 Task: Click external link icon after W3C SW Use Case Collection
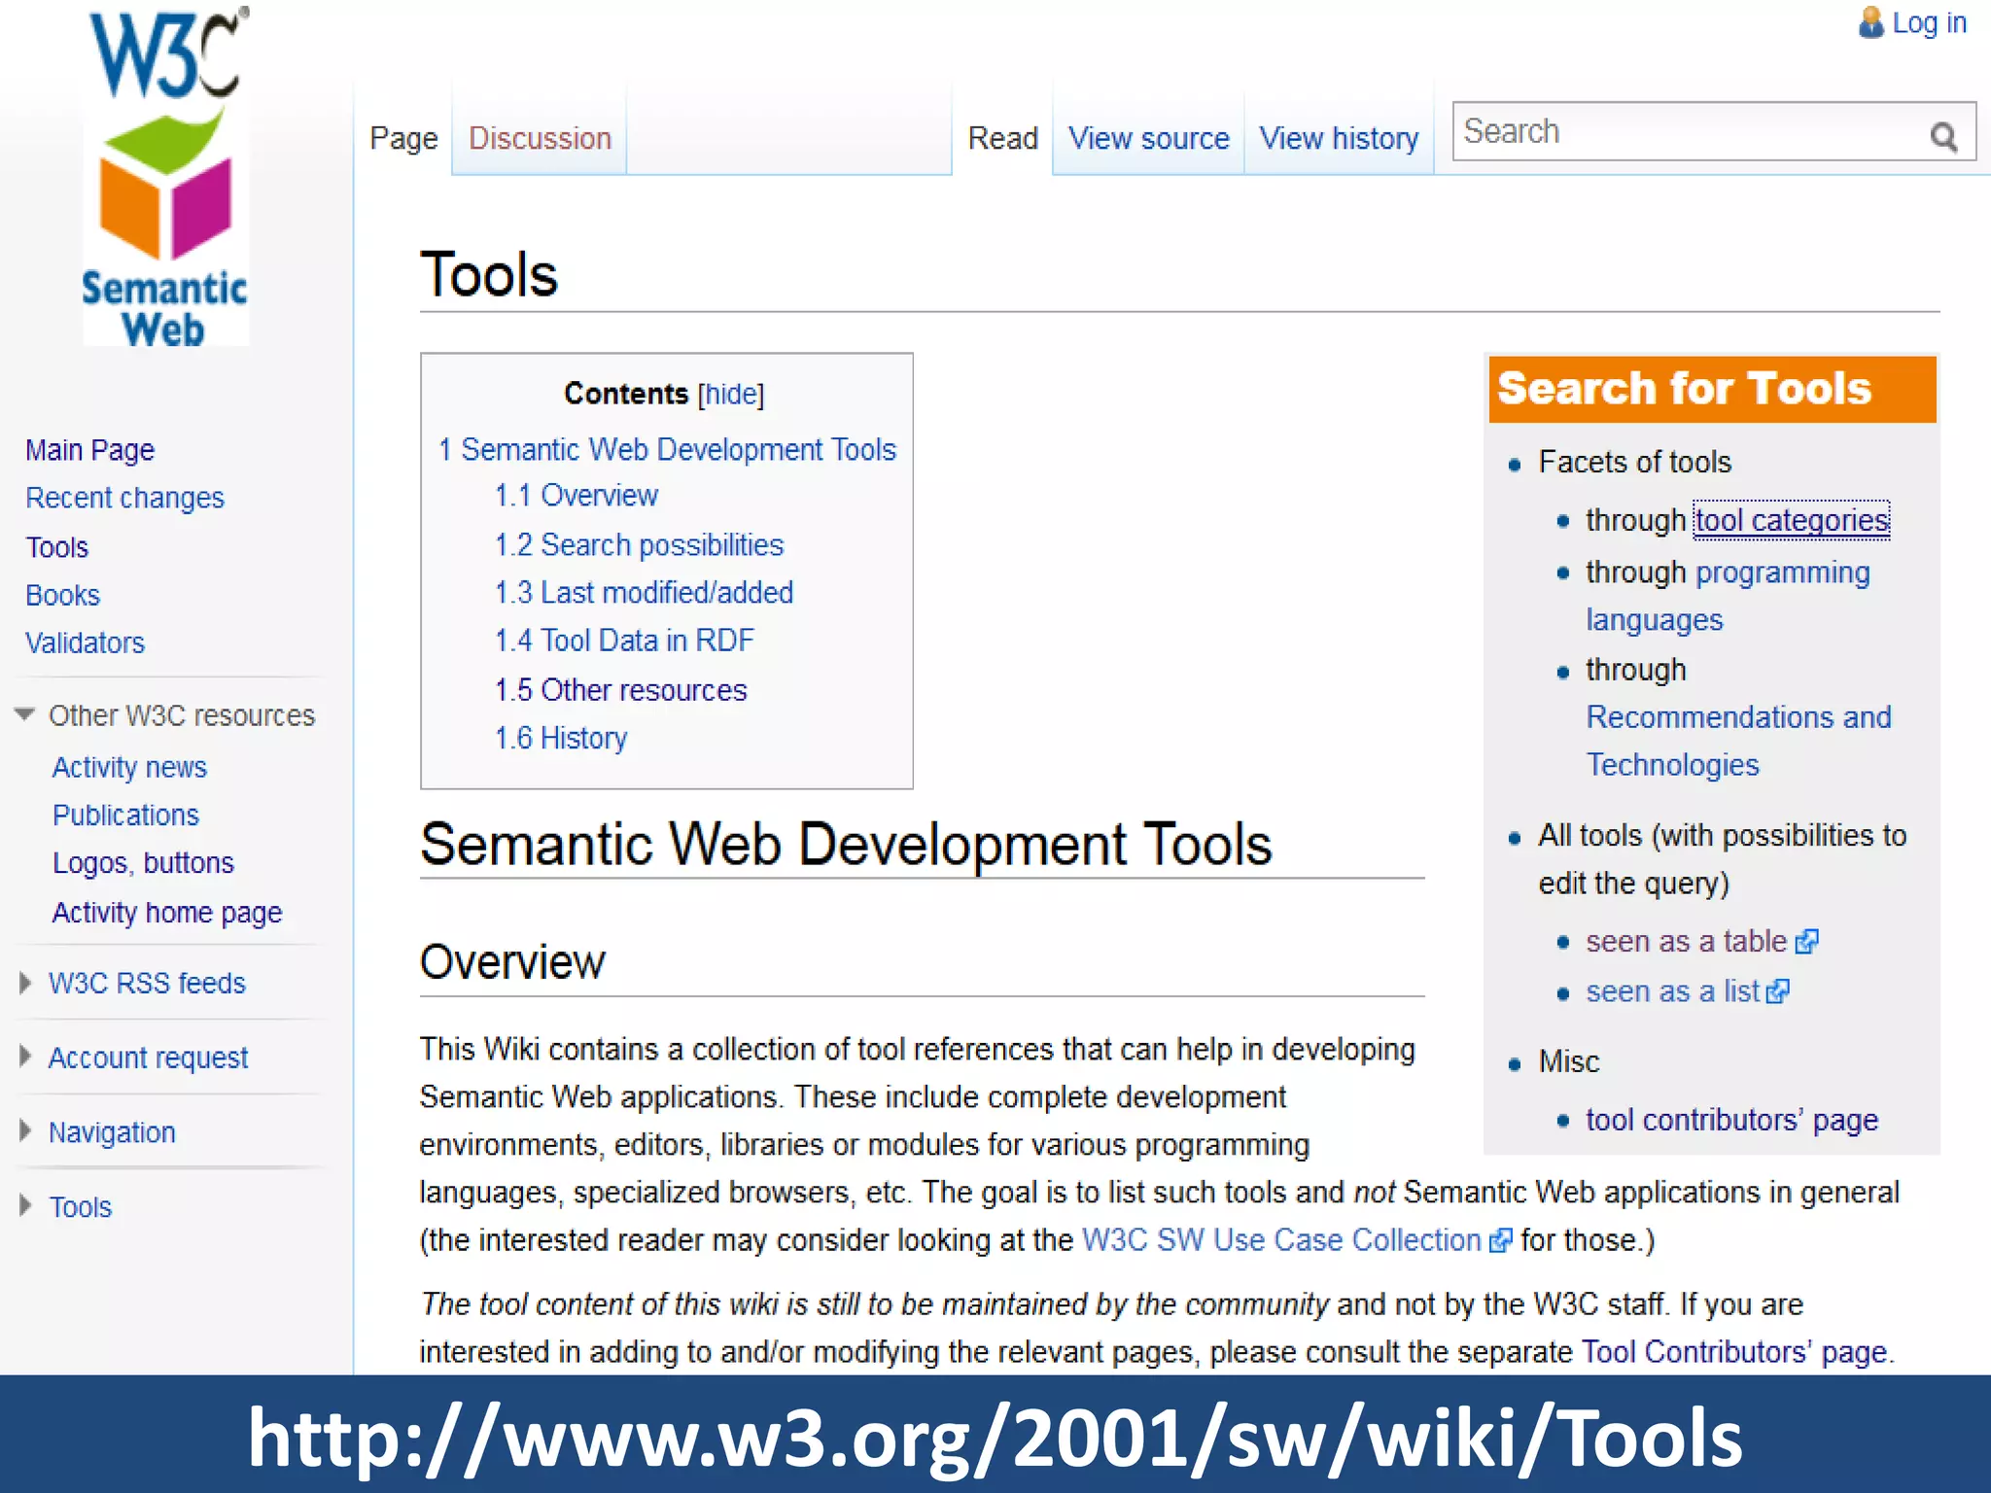(1500, 1241)
